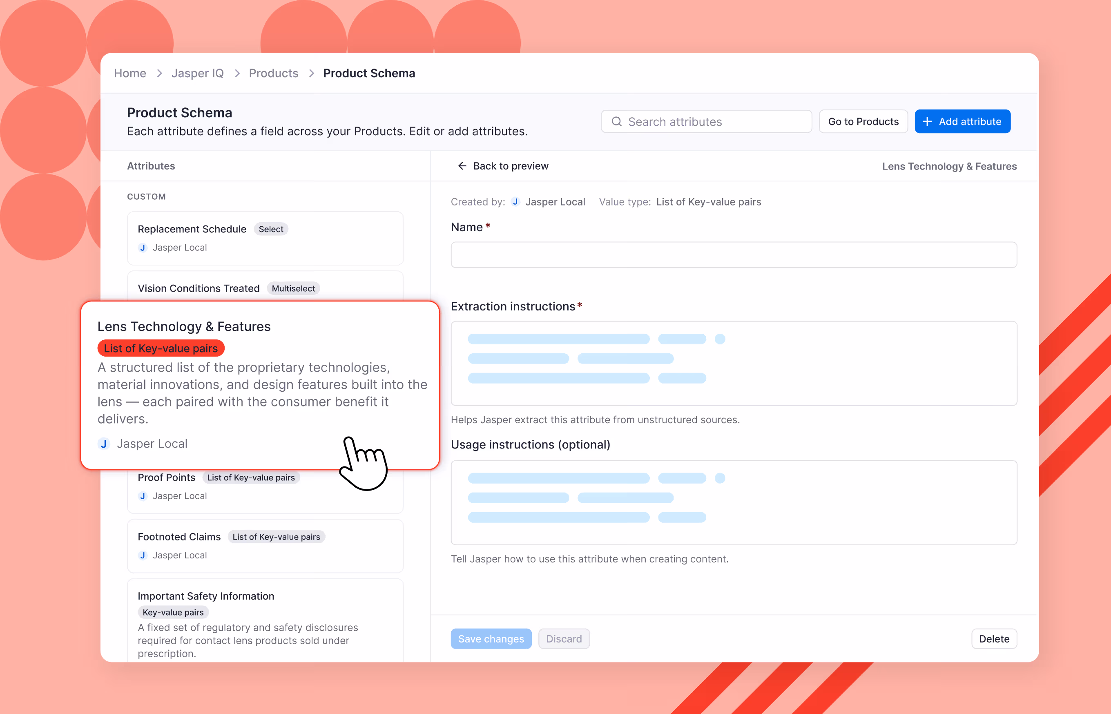This screenshot has height=714, width=1111.
Task: Click the Save changes button
Action: pyautogui.click(x=491, y=639)
